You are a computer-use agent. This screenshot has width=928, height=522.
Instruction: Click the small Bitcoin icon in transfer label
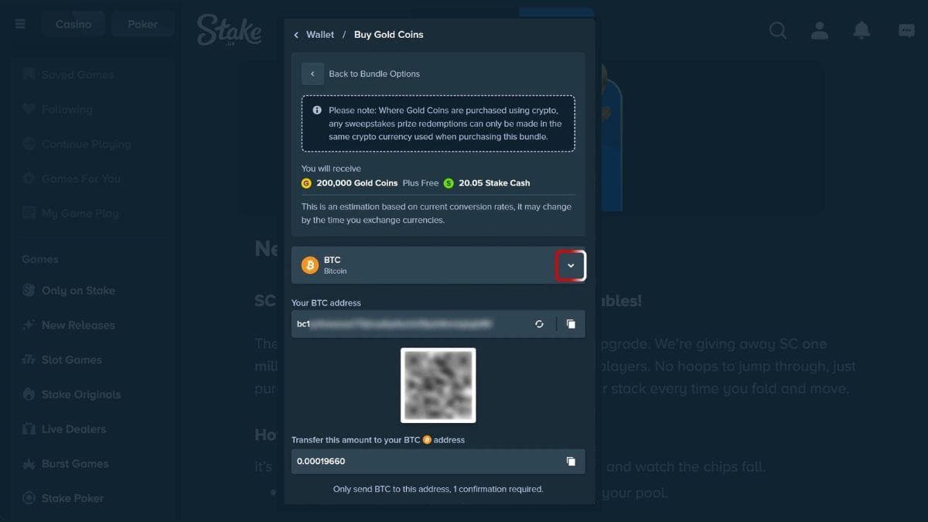coord(427,440)
